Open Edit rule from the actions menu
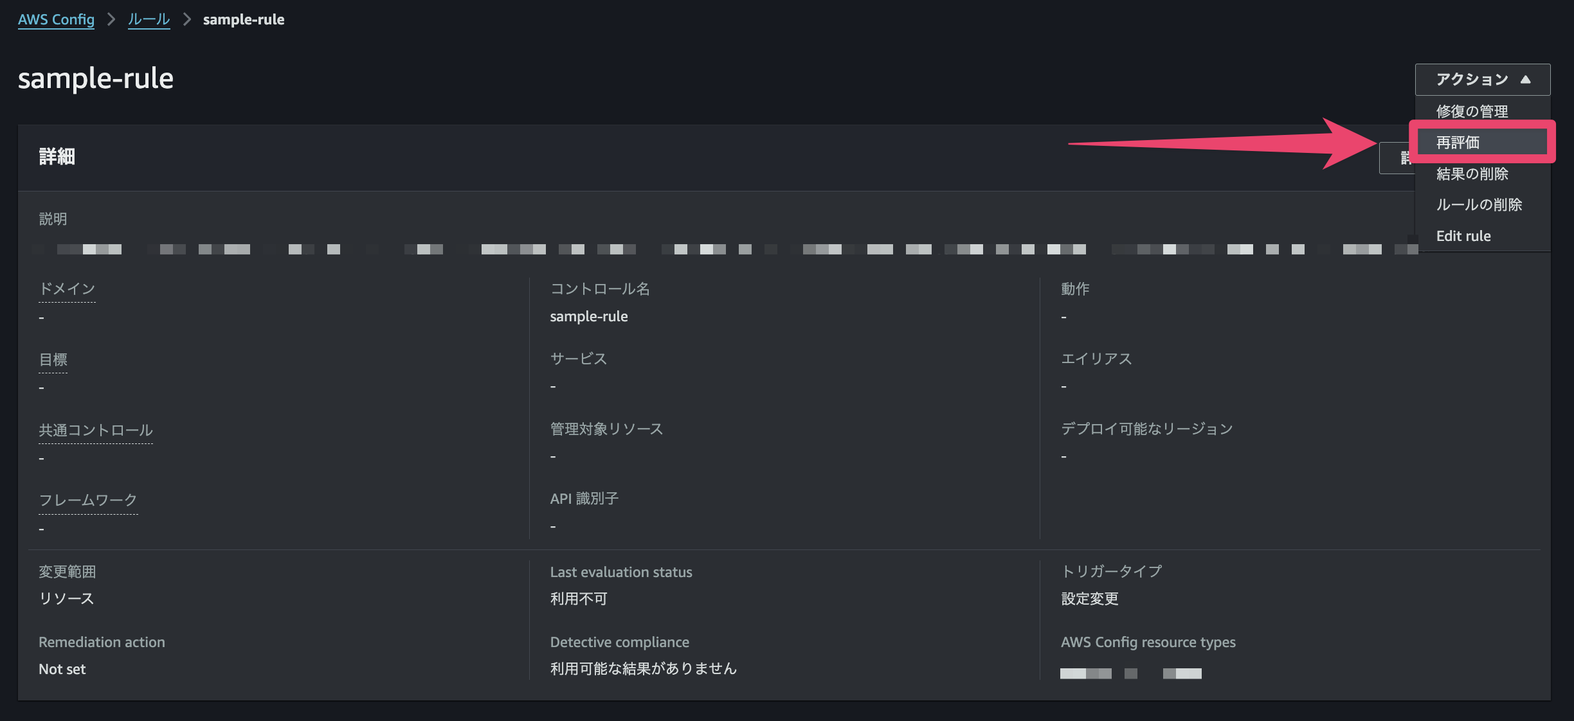This screenshot has width=1574, height=721. (x=1463, y=236)
